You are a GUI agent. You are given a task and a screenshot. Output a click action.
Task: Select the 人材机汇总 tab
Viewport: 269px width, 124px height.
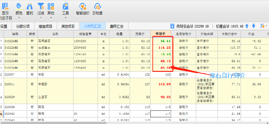[92, 27]
